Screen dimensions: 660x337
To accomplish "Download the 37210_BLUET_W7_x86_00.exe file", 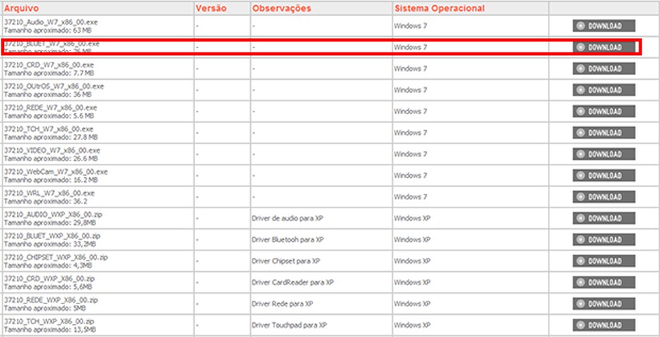I will 604,47.
